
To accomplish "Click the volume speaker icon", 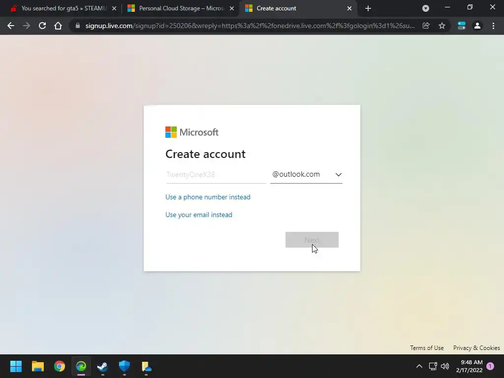I will tap(445, 366).
